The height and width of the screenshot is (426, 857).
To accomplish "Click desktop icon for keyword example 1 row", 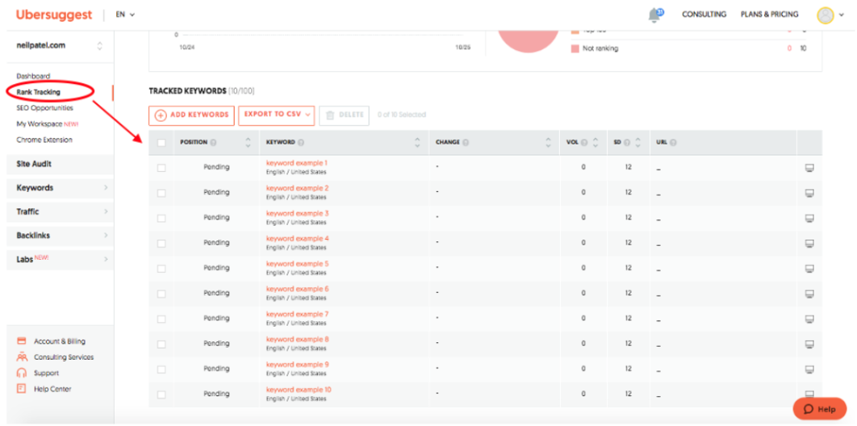I will [809, 168].
